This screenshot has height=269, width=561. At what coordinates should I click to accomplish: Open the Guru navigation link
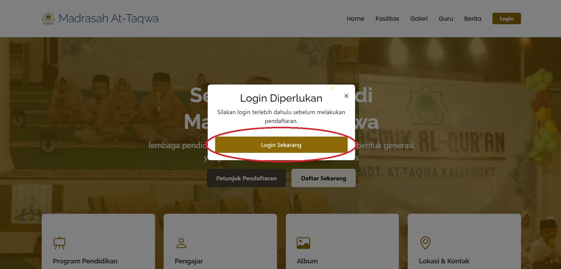click(x=446, y=19)
